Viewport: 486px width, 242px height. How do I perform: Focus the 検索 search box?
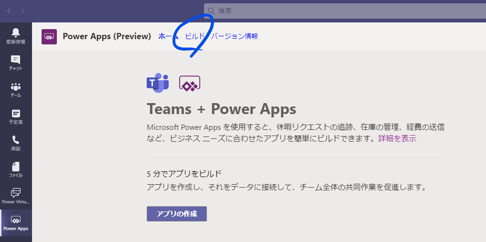pyautogui.click(x=345, y=11)
